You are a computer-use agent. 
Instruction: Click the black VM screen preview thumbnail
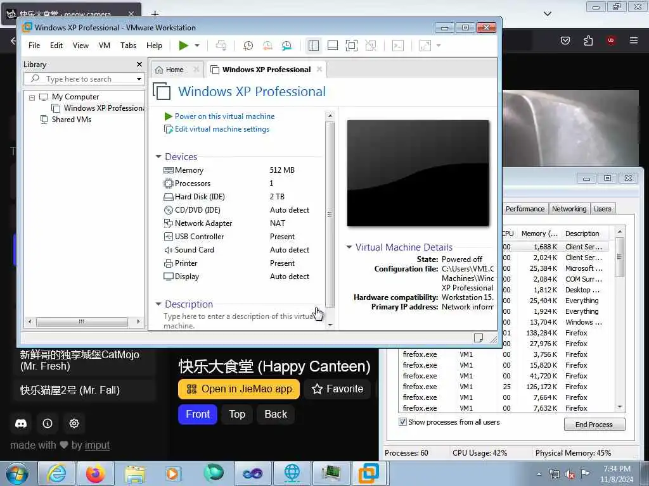[418, 173]
